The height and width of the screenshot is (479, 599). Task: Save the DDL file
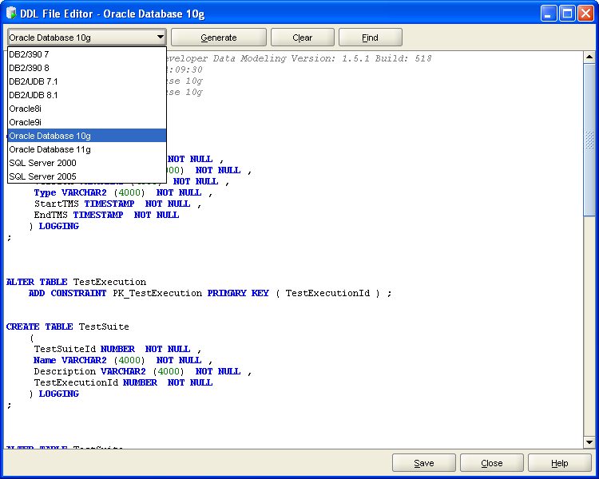423,463
